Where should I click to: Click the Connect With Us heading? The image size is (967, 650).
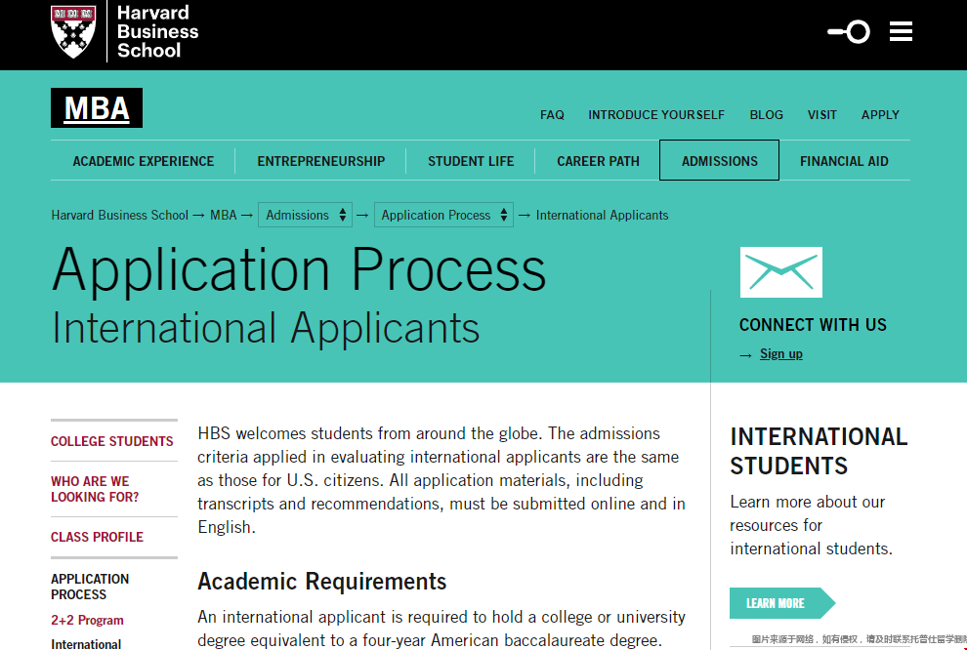pos(813,325)
